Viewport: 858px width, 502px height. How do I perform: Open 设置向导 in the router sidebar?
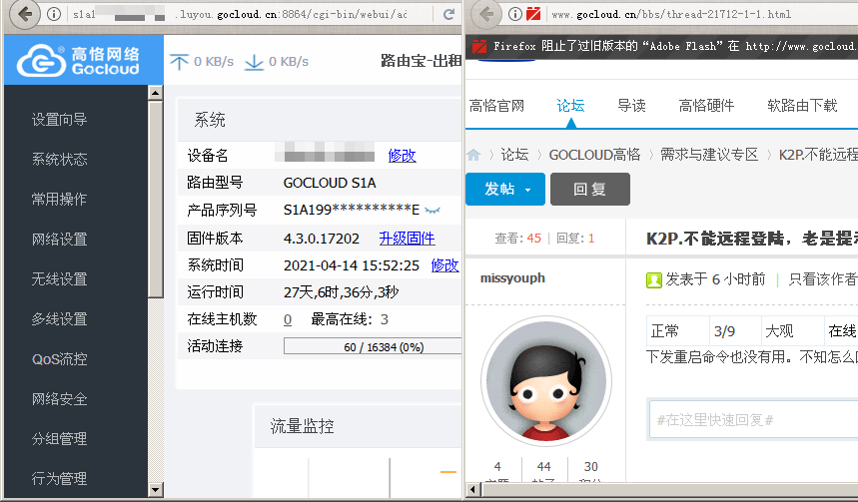(x=59, y=119)
